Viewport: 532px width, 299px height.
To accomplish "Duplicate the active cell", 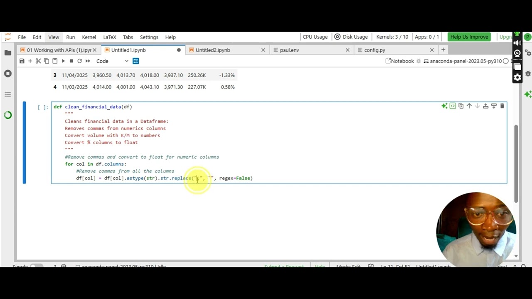I will click(x=461, y=106).
